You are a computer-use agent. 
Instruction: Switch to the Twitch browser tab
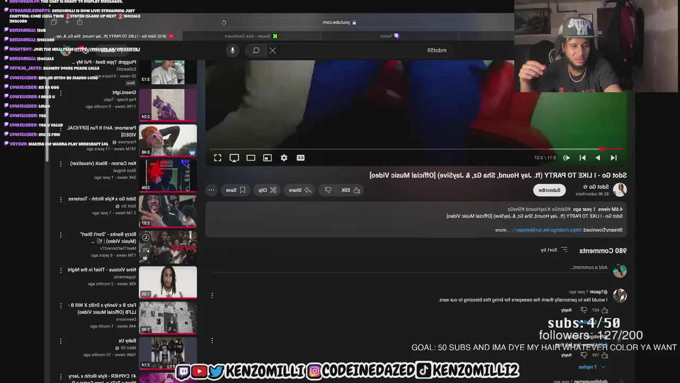389,36
